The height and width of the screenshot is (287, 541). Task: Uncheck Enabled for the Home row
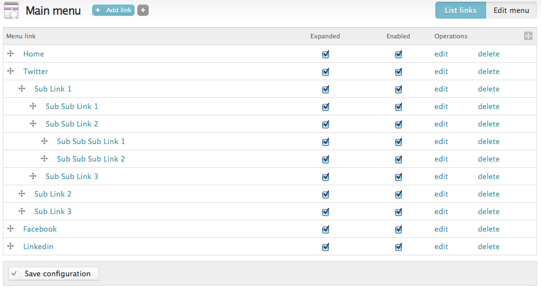(399, 54)
